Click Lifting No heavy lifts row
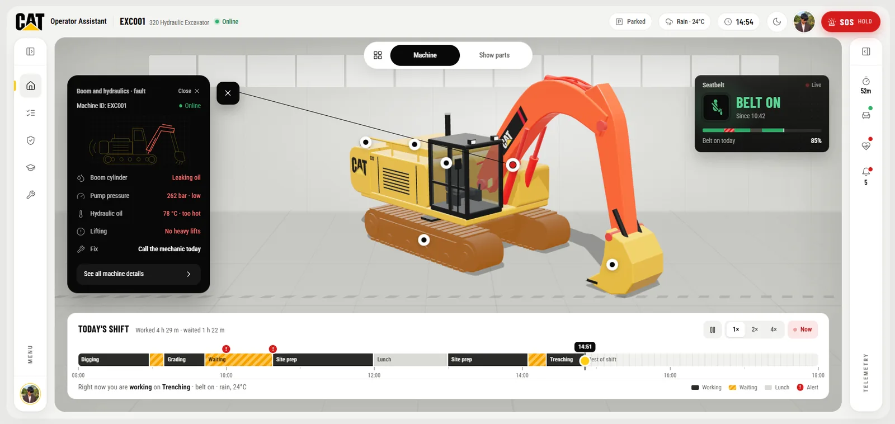The height and width of the screenshot is (424, 895). 138,232
